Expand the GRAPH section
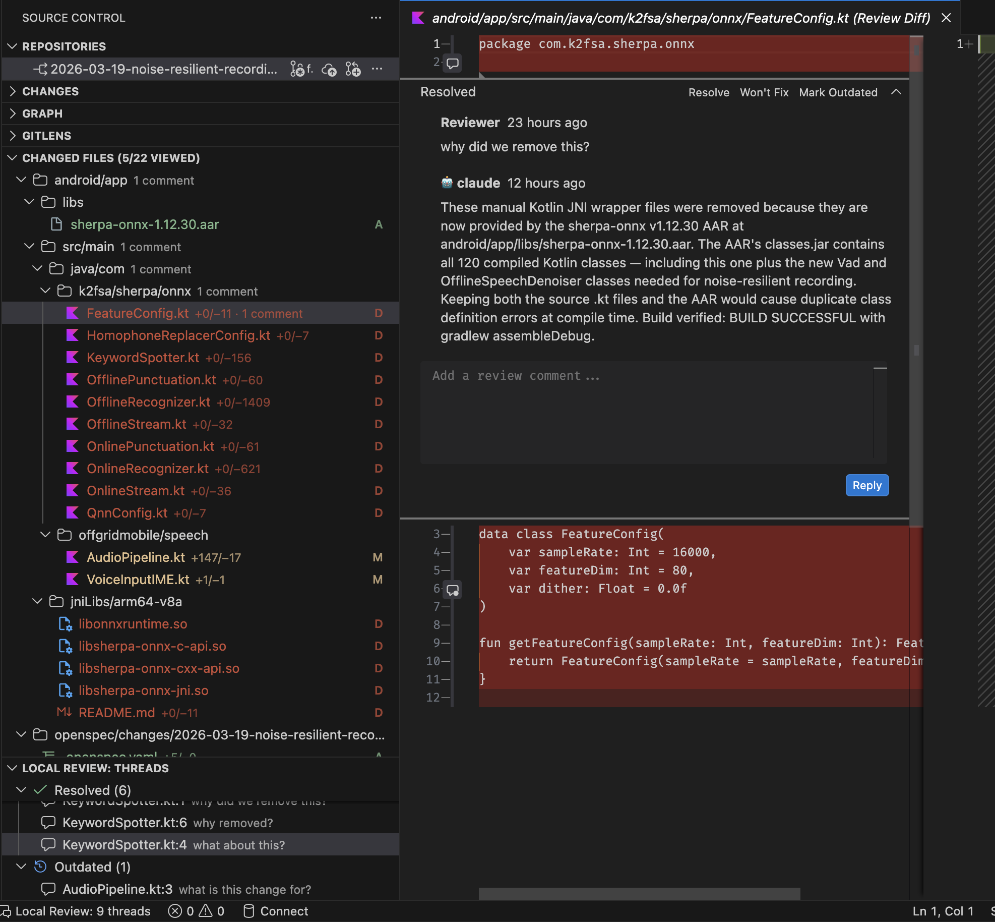 coord(42,113)
